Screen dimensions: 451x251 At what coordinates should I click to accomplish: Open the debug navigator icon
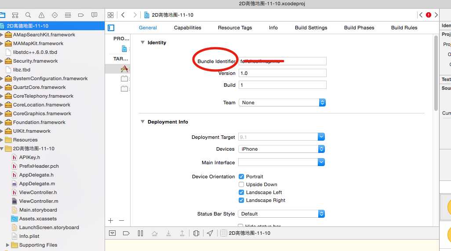click(68, 15)
